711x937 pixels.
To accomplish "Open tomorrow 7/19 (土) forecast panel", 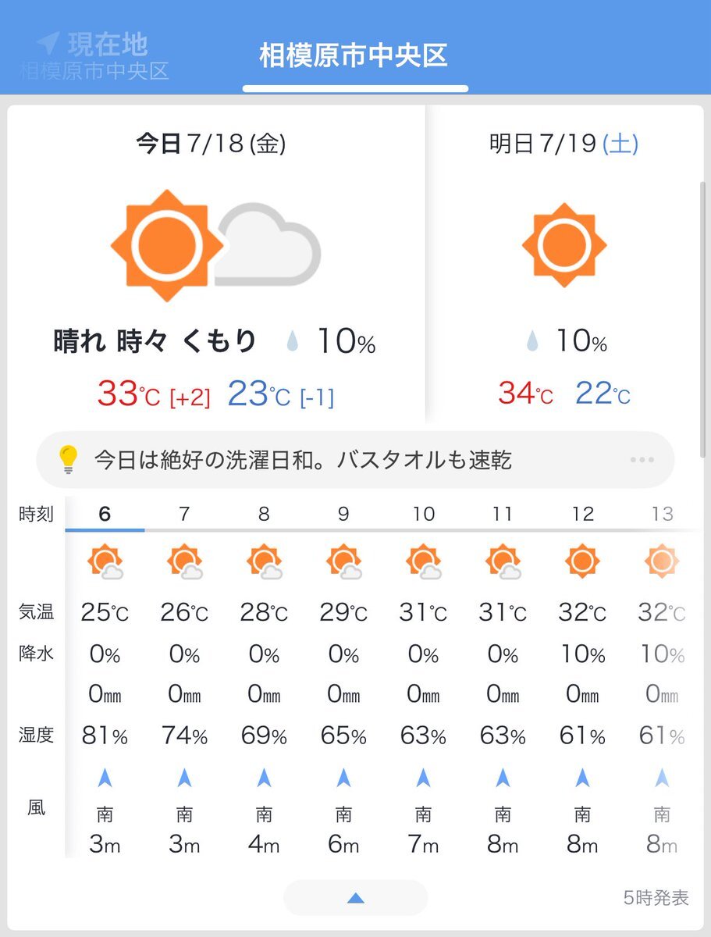I will [564, 143].
